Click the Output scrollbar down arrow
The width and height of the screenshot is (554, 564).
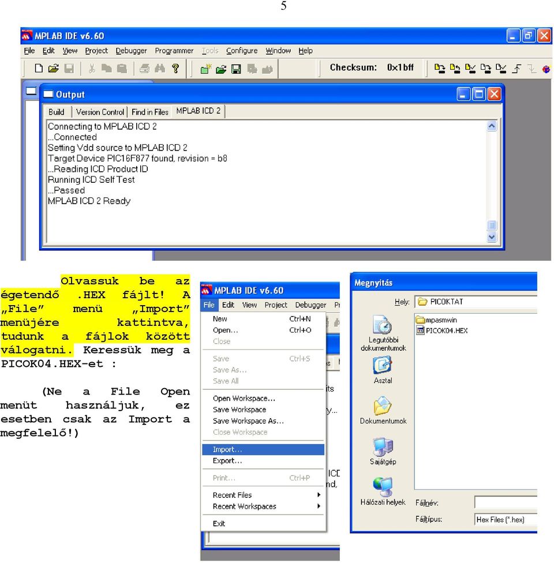click(x=492, y=236)
